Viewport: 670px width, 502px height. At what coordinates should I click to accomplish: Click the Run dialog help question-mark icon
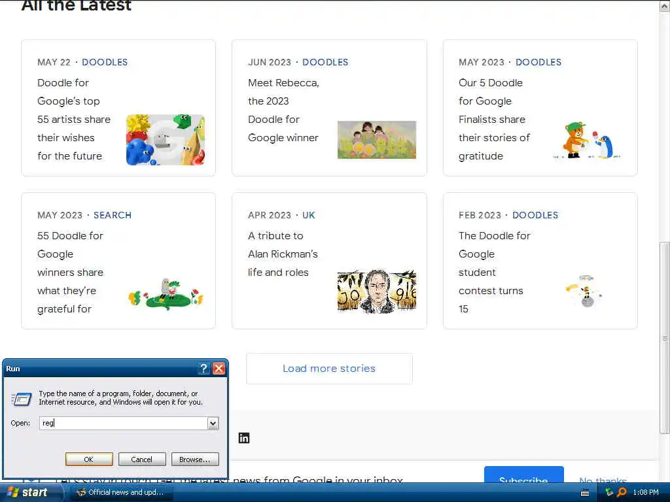204,369
